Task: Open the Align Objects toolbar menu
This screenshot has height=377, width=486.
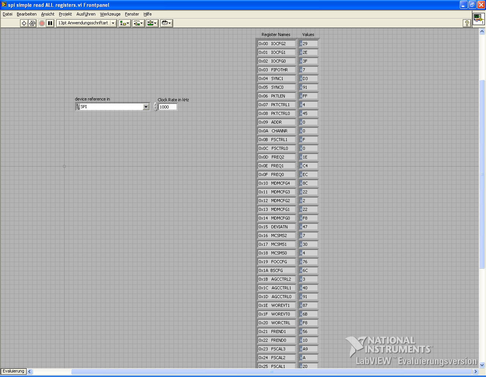Action: pyautogui.click(x=125, y=23)
